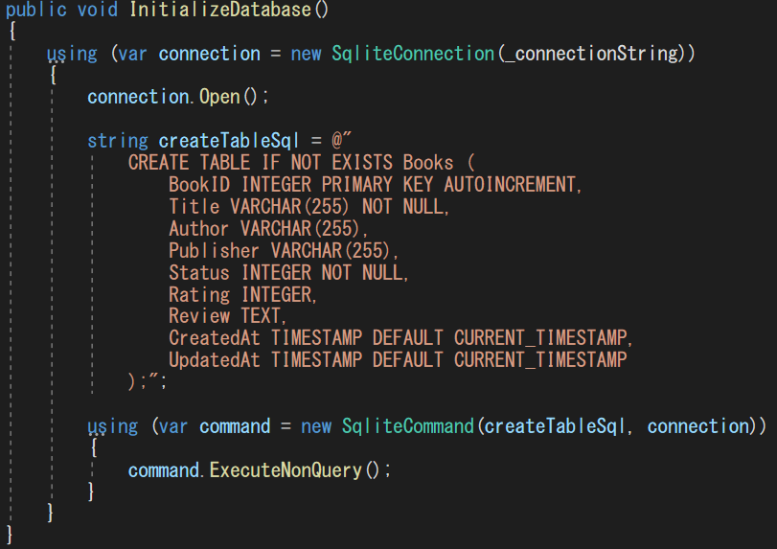Click the SqliteCommand class name
This screenshot has height=549, width=777.
(x=407, y=426)
